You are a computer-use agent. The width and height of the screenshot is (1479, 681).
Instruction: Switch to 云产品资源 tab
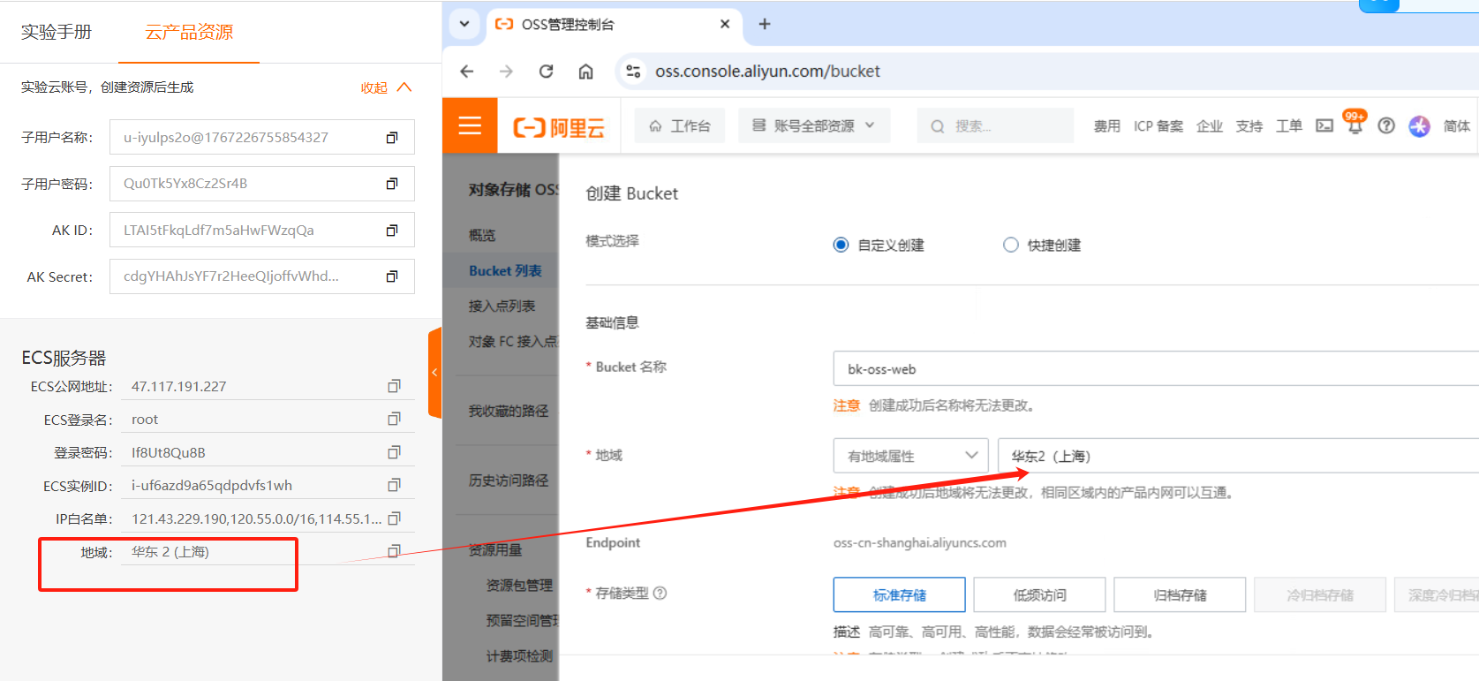189,32
